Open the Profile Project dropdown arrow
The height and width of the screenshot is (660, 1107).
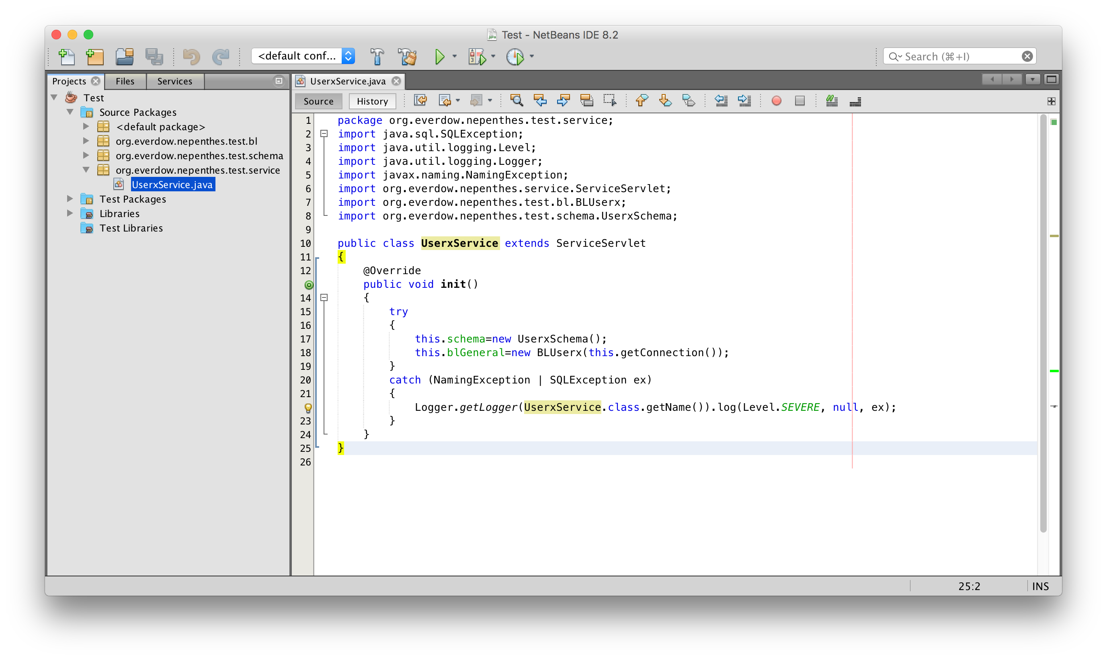(x=531, y=57)
